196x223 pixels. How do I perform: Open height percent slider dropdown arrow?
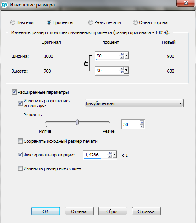(127, 71)
